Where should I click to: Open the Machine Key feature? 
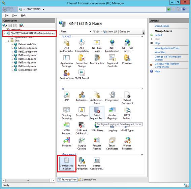(97, 59)
